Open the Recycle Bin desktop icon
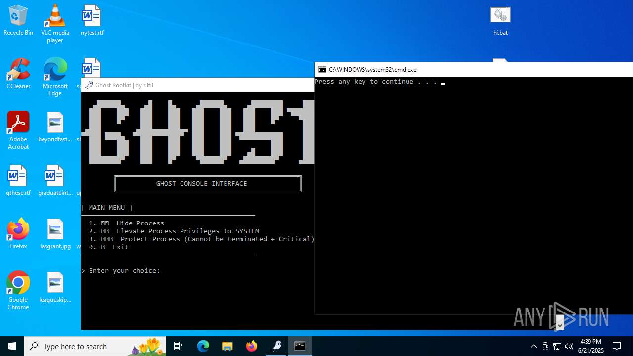 click(x=18, y=20)
